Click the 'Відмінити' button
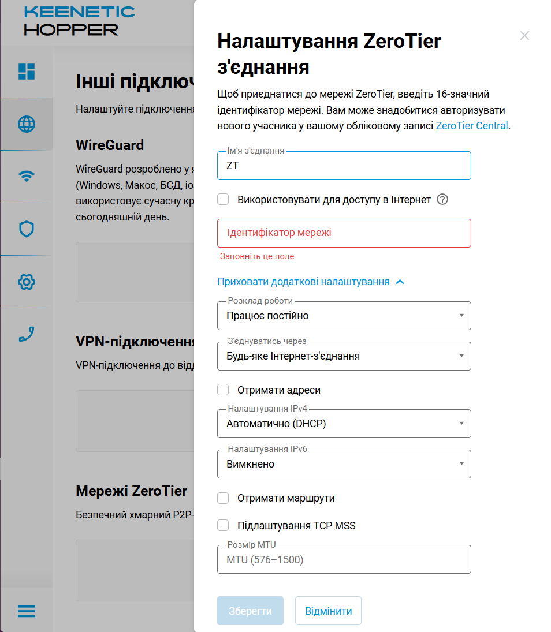 328,611
